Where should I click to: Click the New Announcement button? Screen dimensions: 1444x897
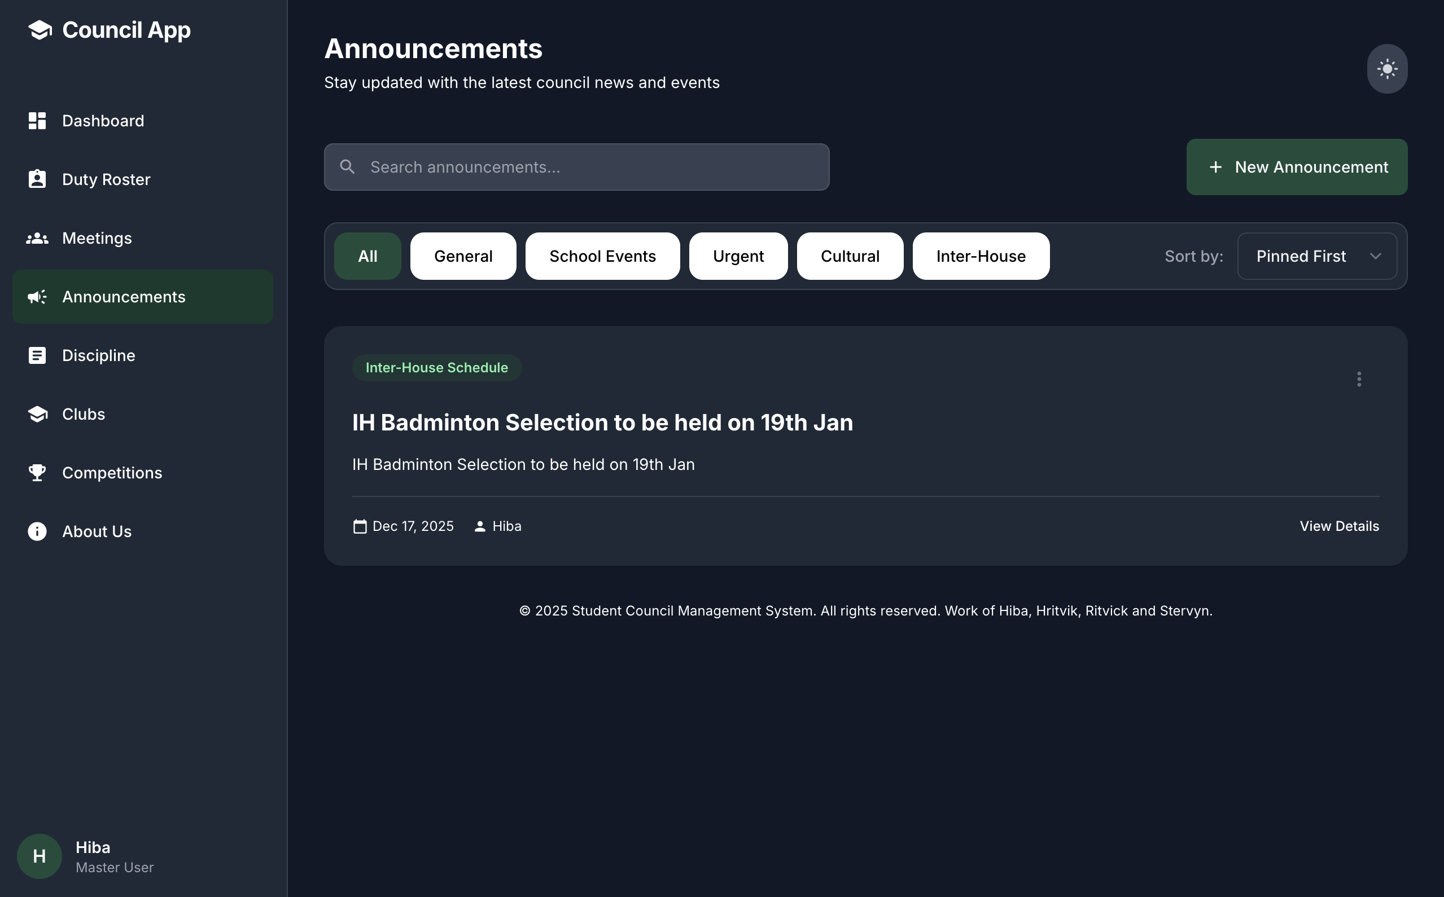point(1296,168)
